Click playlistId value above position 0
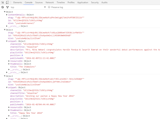 (x=39, y=53)
